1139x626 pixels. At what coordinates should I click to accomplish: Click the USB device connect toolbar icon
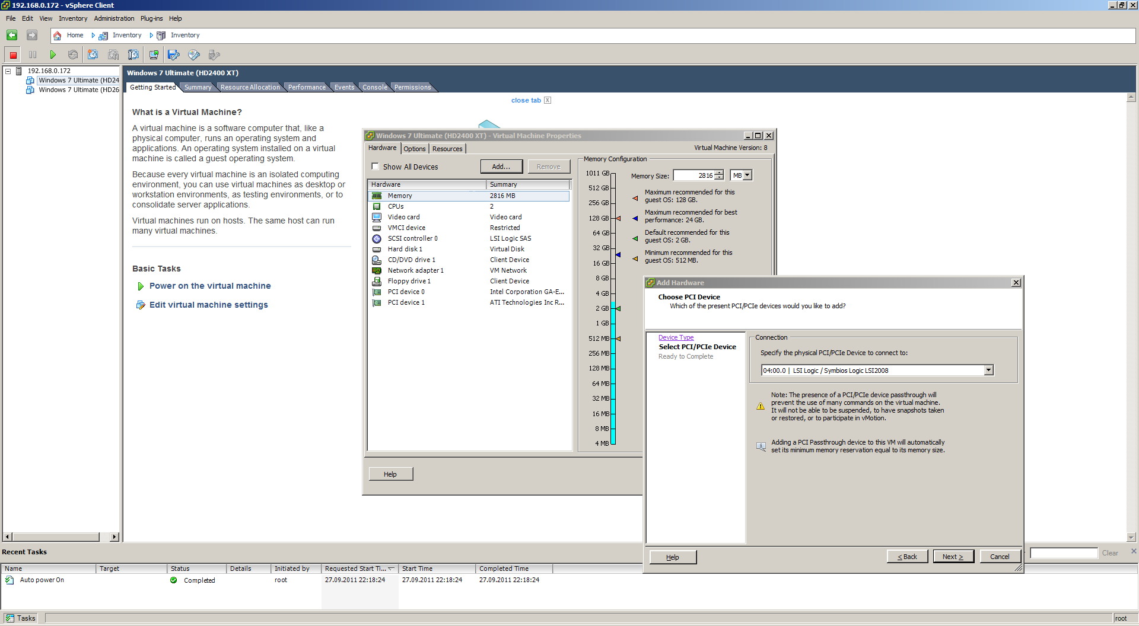pos(214,55)
